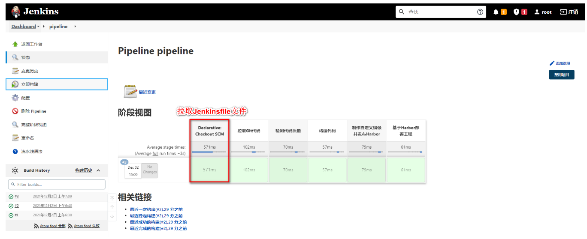Image resolution: width=587 pixels, height=239 pixels.
Task: Click the magnifier icon beside 完整阶段视图
Action: pos(15,125)
